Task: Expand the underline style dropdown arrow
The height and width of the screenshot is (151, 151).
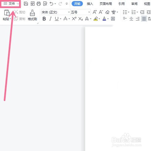Action: [60, 19]
